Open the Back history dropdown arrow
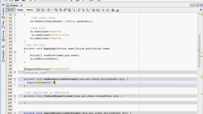This screenshot has width=203, height=114. point(46,10)
